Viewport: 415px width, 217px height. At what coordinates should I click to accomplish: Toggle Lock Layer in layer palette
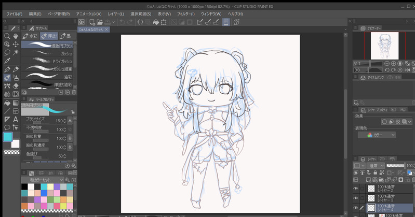(376, 172)
